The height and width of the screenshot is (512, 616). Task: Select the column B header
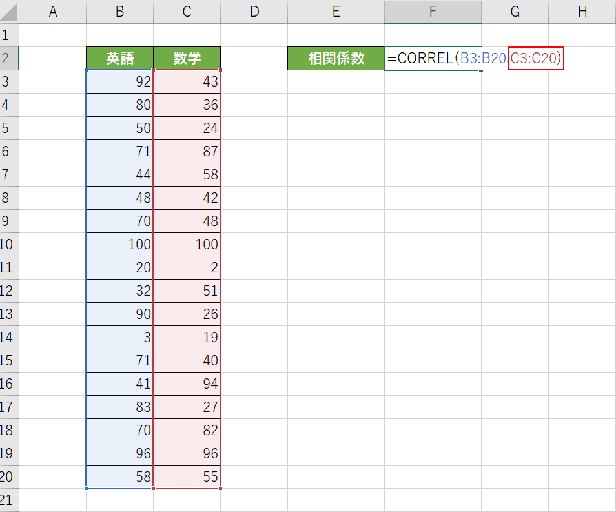[x=119, y=12]
